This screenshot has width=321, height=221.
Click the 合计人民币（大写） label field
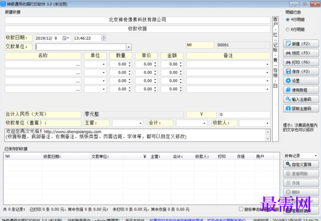pos(43,114)
